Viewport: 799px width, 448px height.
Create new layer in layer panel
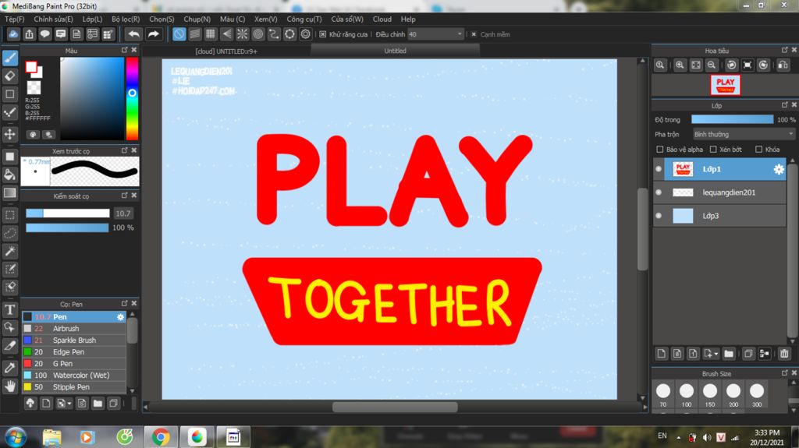click(662, 353)
